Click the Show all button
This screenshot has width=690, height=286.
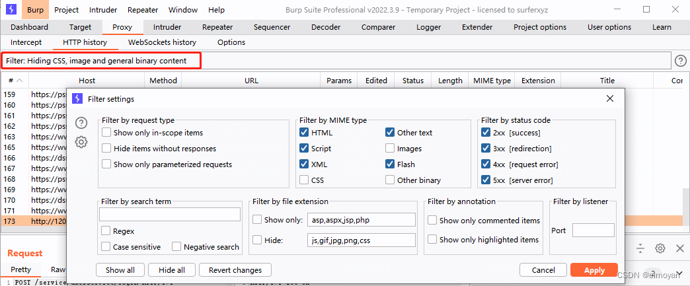tap(120, 269)
